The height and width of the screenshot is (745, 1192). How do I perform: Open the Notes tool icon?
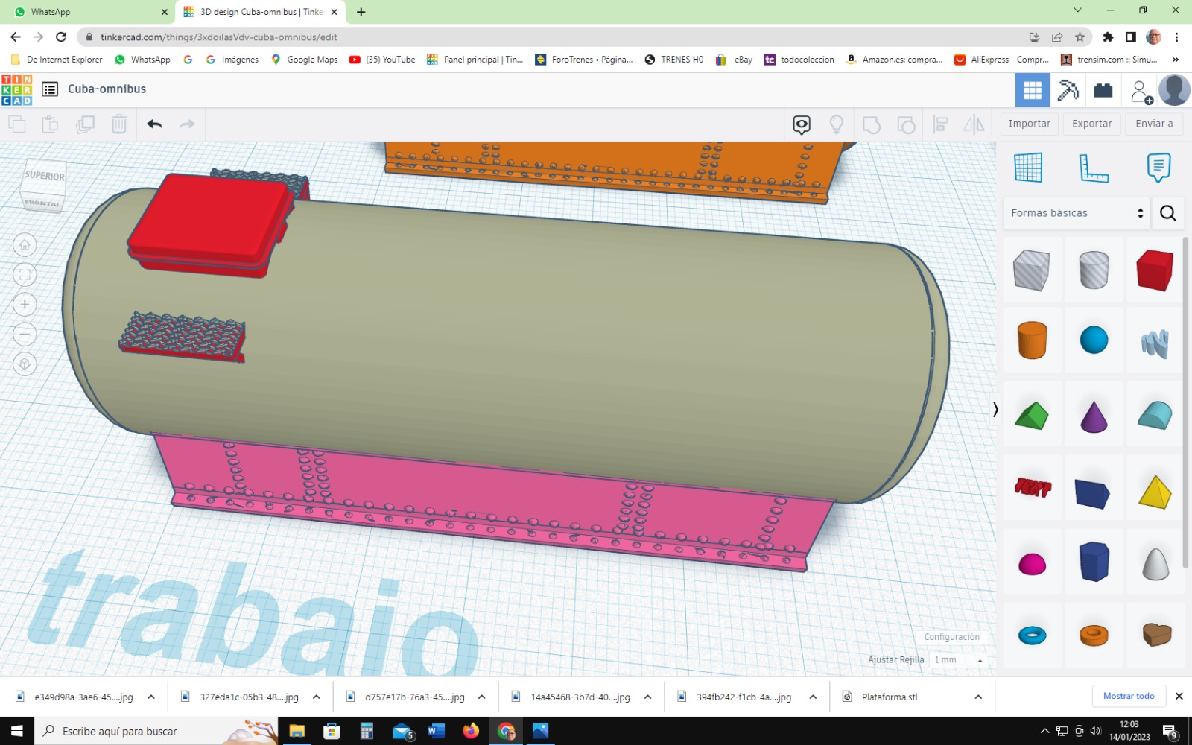point(1158,168)
